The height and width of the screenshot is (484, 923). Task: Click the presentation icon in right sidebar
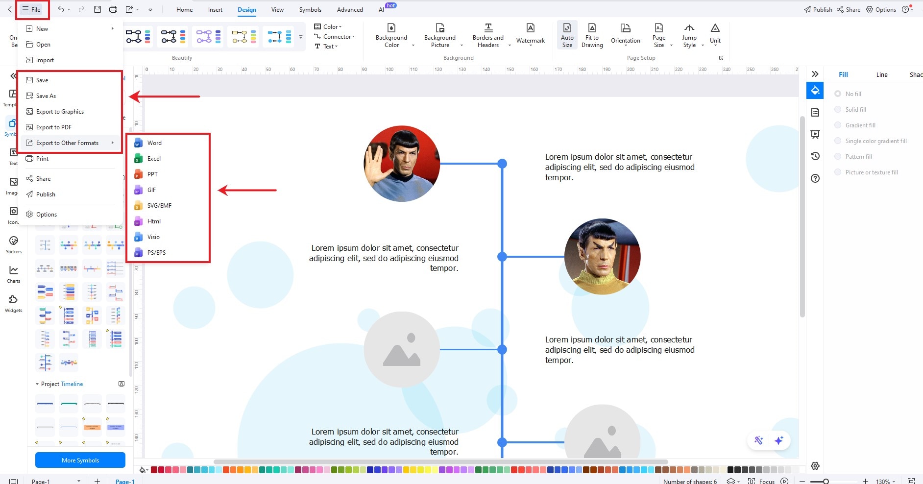[815, 134]
